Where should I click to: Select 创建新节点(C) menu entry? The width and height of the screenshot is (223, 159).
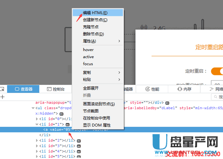98,20
